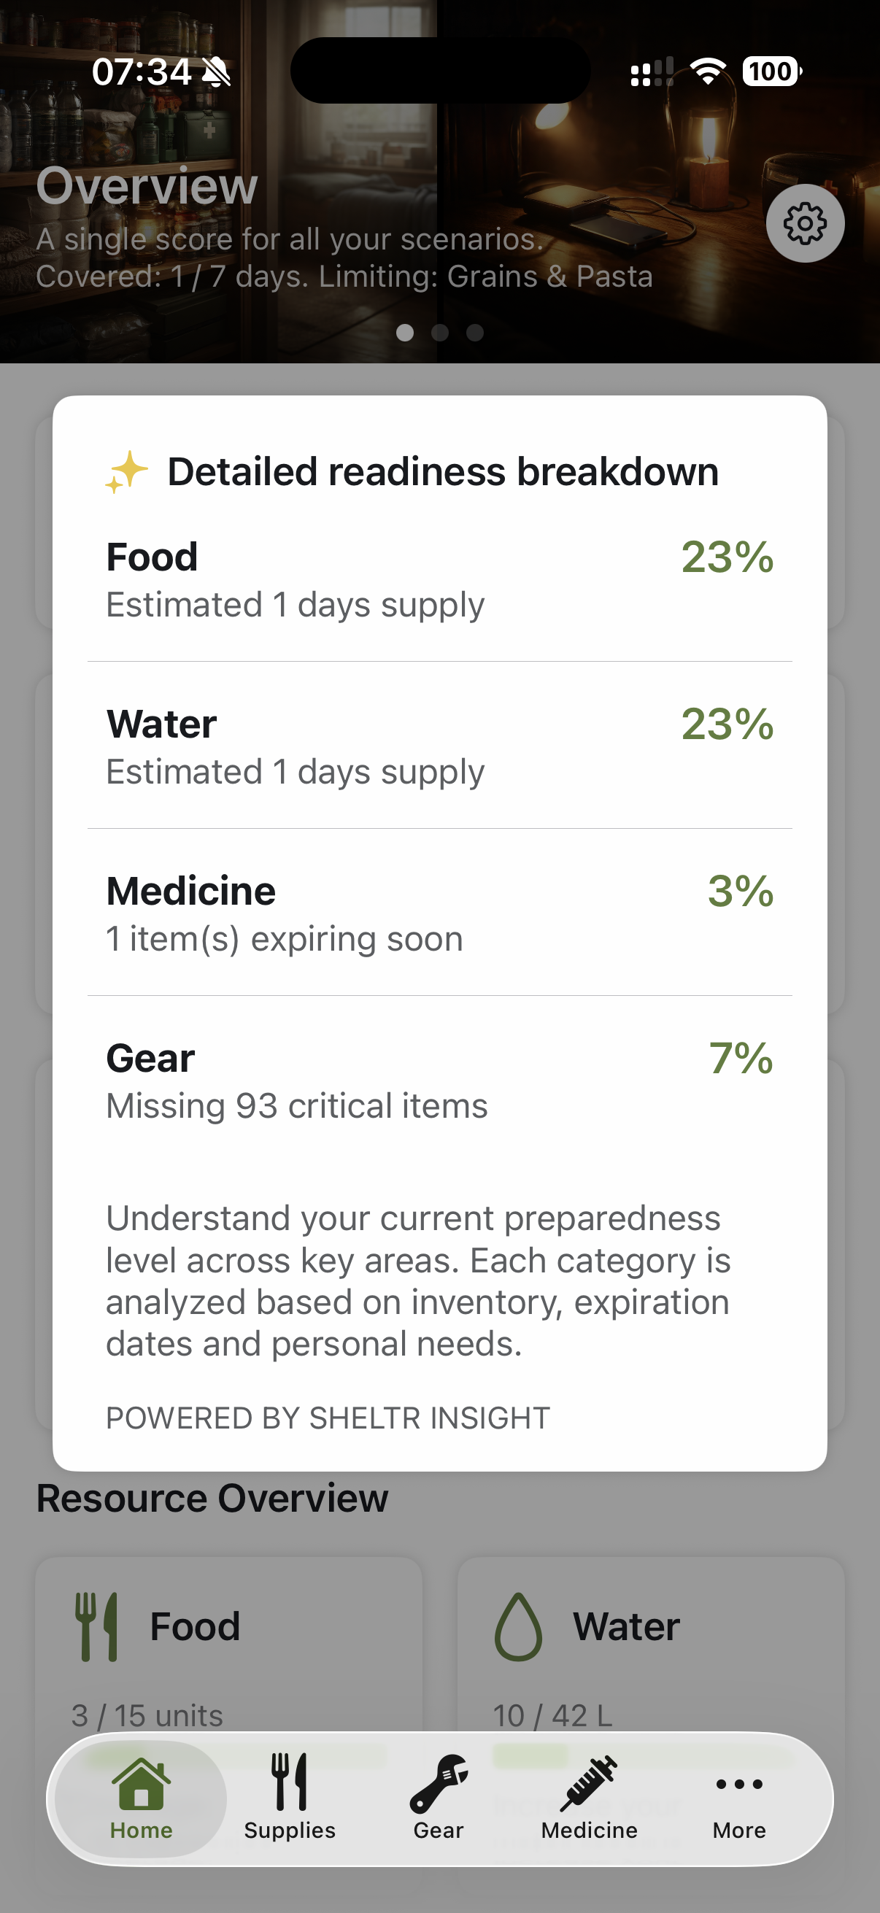The height and width of the screenshot is (1913, 880).
Task: Select the Food readiness row
Action: 439,579
